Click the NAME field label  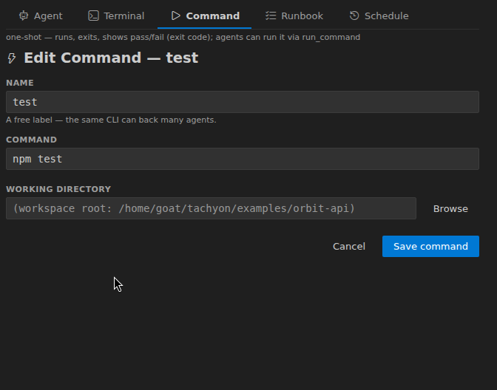[20, 83]
